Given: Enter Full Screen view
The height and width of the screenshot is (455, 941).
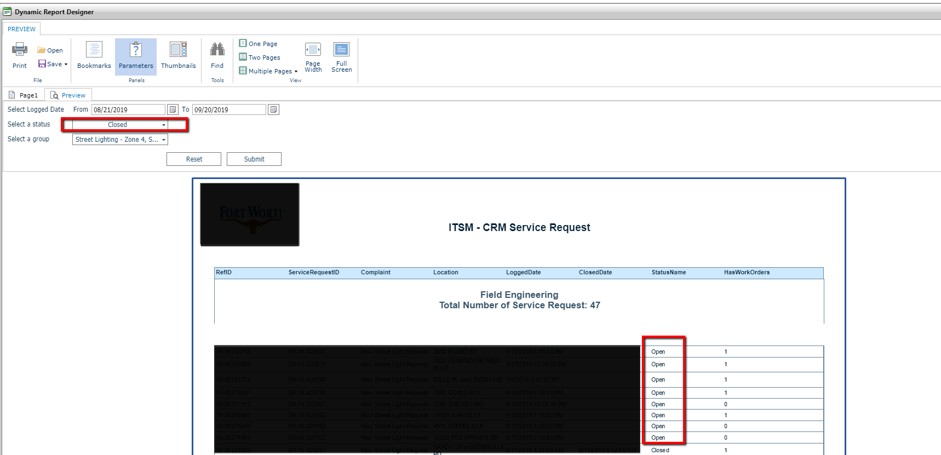Looking at the screenshot, I should pos(341,56).
